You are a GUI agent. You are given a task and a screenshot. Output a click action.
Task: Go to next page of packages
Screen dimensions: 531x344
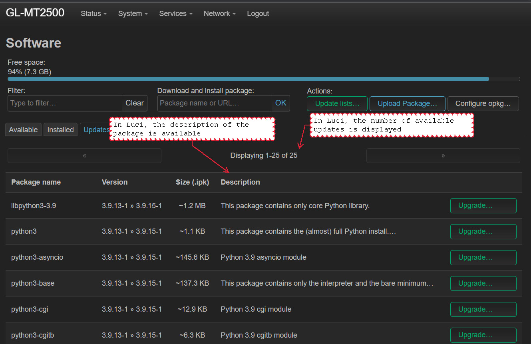tap(443, 156)
